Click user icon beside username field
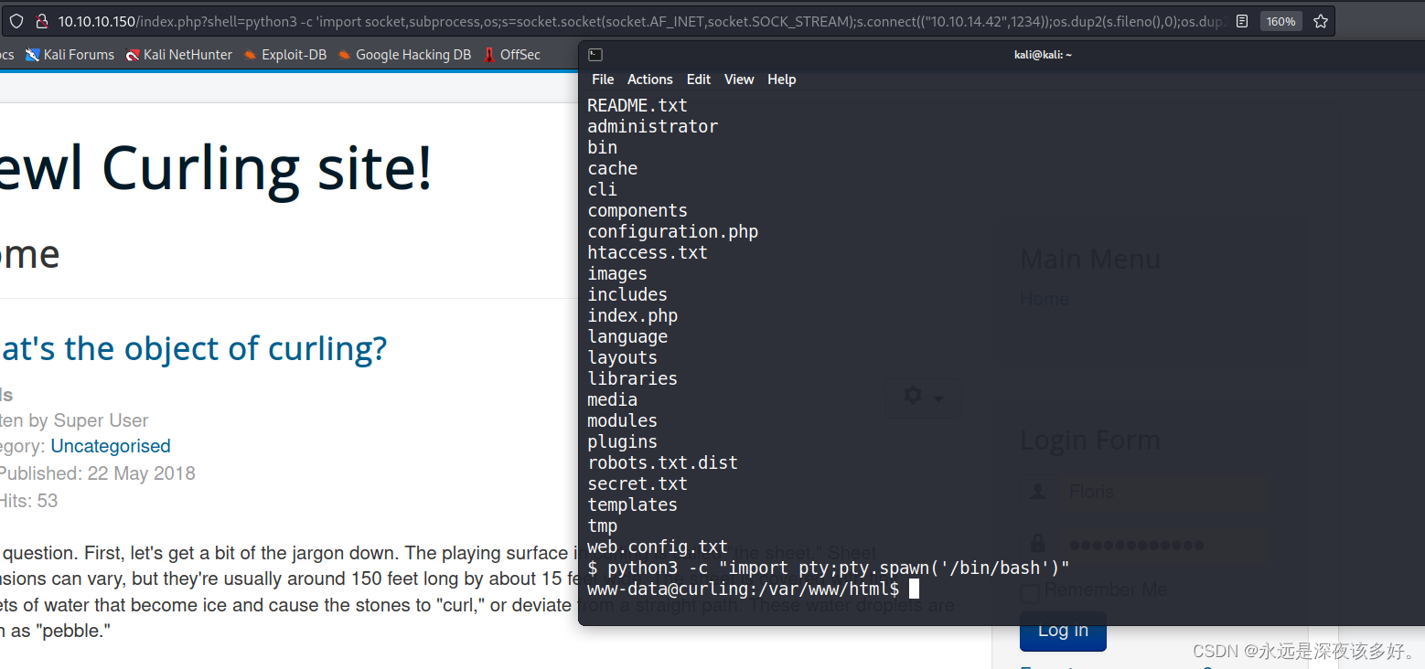This screenshot has width=1425, height=669. tap(1039, 492)
